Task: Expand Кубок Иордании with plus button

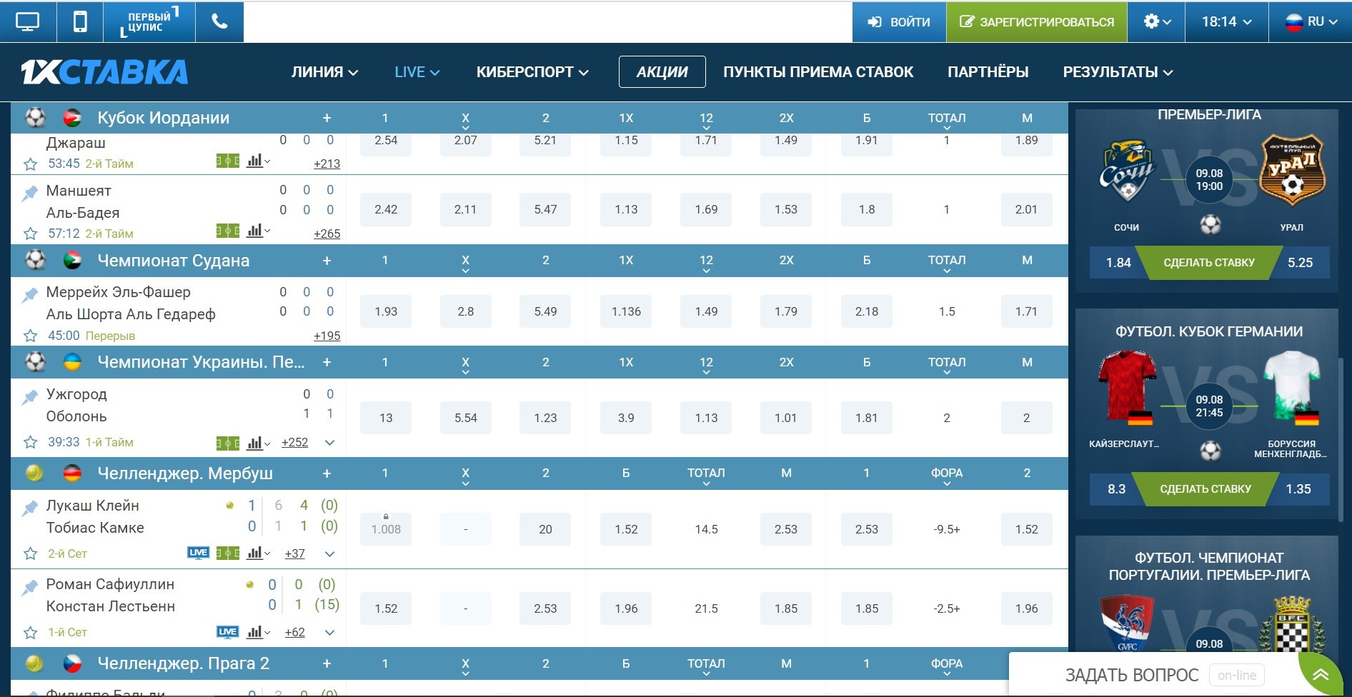Action: point(327,119)
